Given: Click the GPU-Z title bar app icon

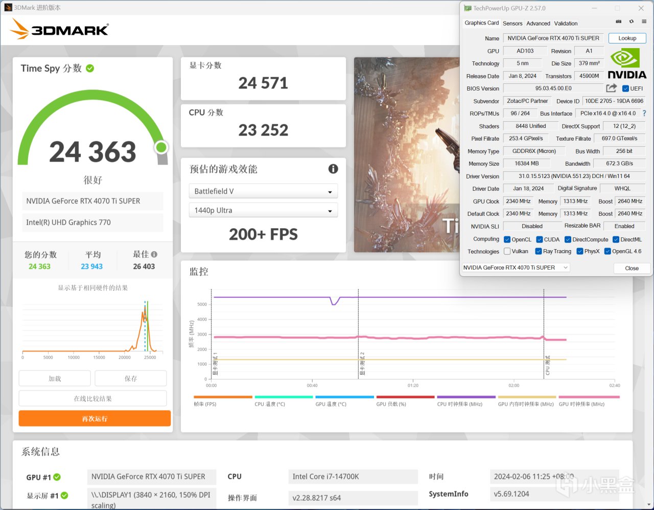Looking at the screenshot, I should (x=468, y=8).
